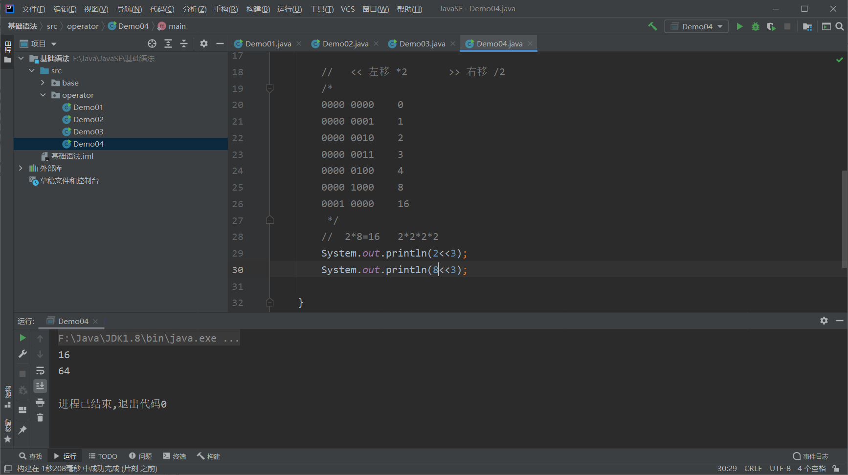The image size is (848, 475).
Task: Fold the method closing at line 32
Action: (269, 302)
